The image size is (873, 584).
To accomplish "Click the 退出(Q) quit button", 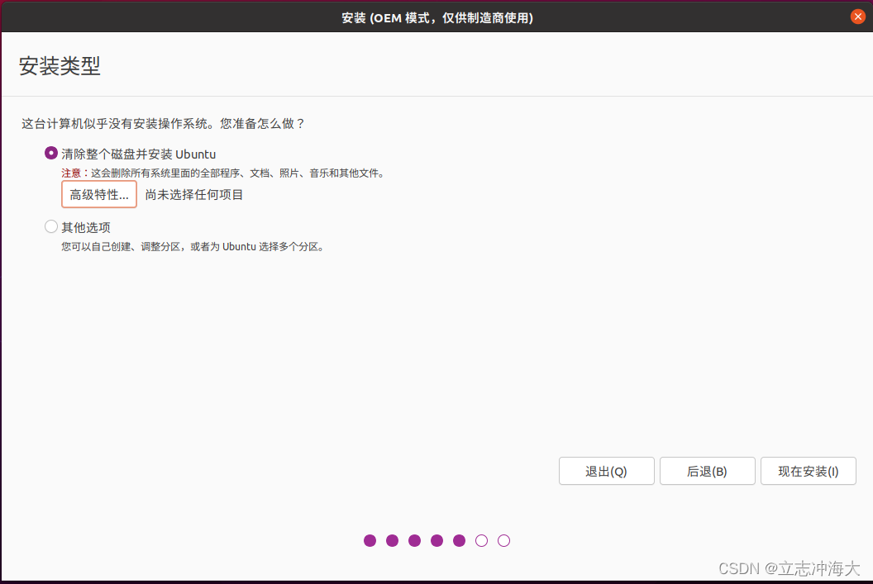I will tap(606, 471).
